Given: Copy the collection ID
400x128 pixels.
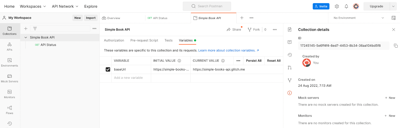Looking at the screenshot, I should point(396,46).
